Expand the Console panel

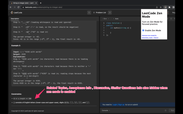click(x=106, y=110)
